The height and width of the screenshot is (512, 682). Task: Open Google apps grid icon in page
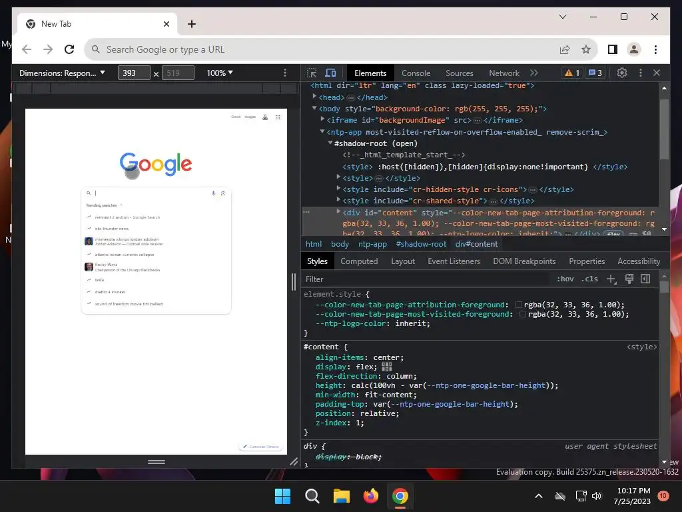278,117
